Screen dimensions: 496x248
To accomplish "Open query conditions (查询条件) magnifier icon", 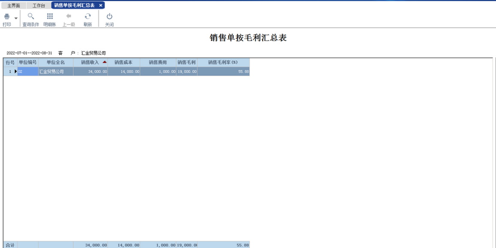I will [31, 16].
